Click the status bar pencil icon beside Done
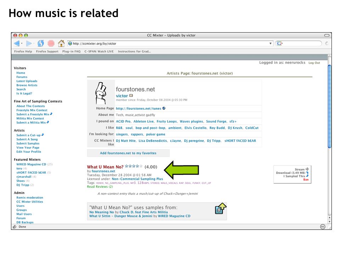Screen dimensions: 340x255 [x=15, y=227]
